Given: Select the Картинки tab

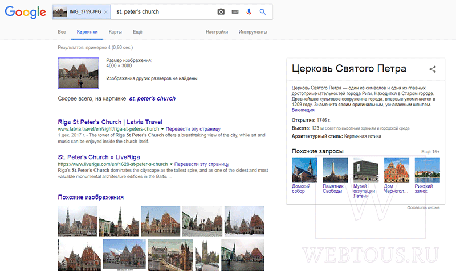Looking at the screenshot, I should click(87, 32).
